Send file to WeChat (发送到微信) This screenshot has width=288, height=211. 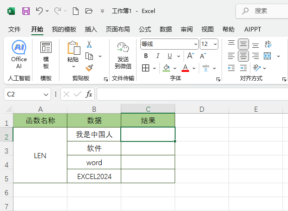(123, 56)
